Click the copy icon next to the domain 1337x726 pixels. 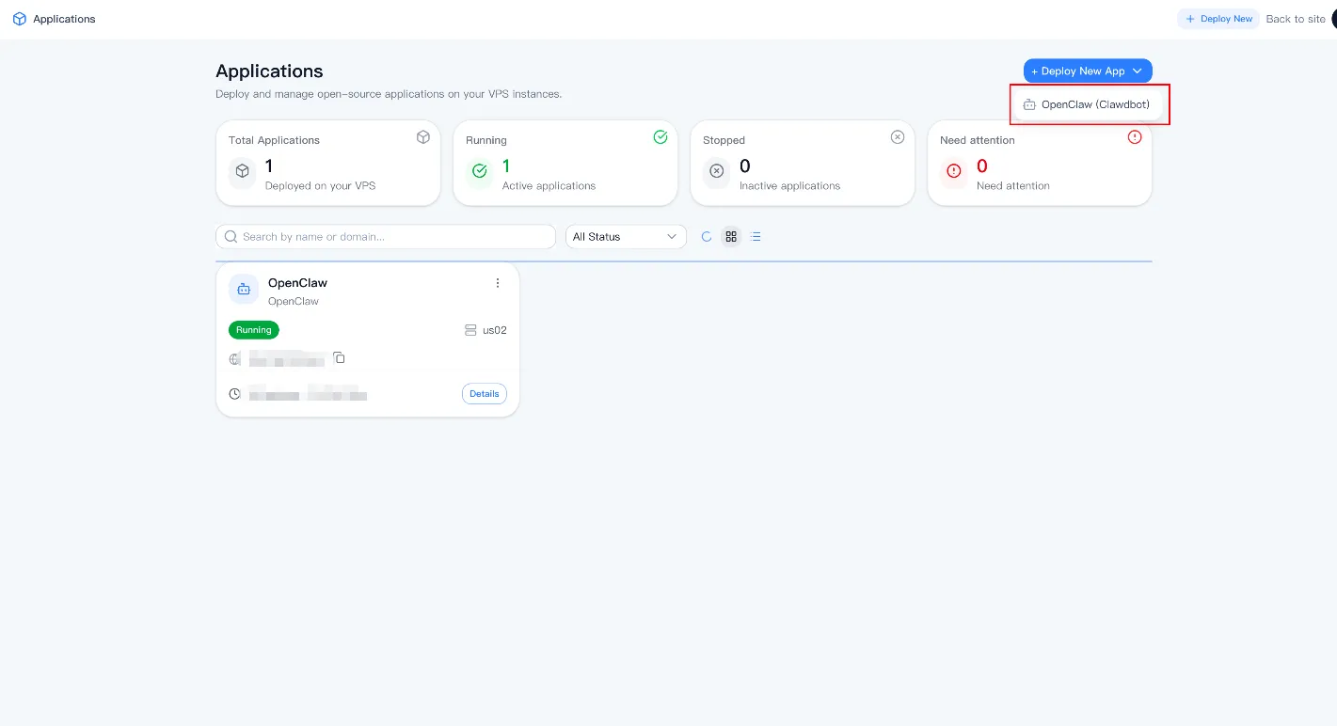339,358
